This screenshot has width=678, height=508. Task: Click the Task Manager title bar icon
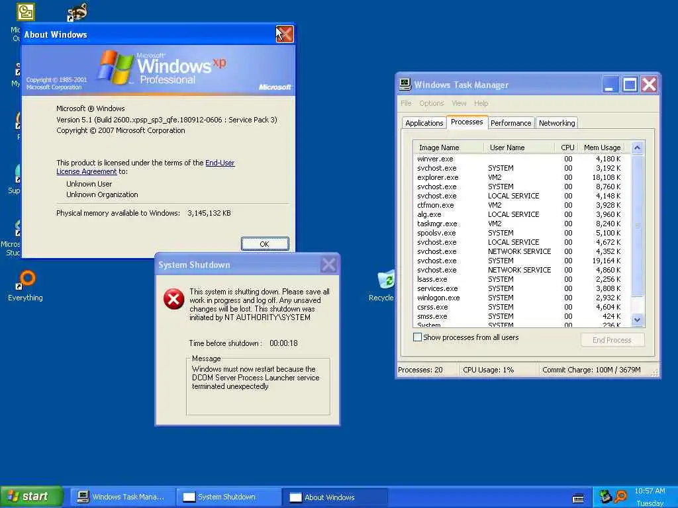pyautogui.click(x=405, y=85)
